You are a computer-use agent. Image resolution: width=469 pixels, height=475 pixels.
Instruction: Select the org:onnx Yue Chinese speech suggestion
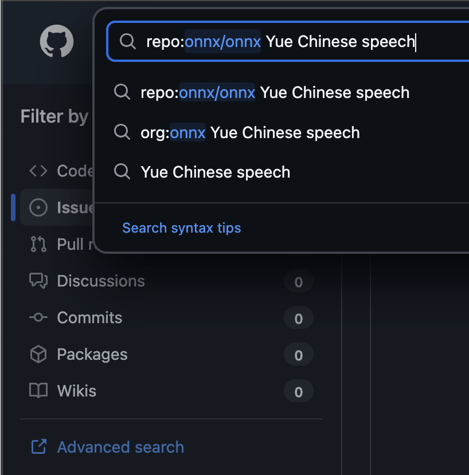coord(250,132)
